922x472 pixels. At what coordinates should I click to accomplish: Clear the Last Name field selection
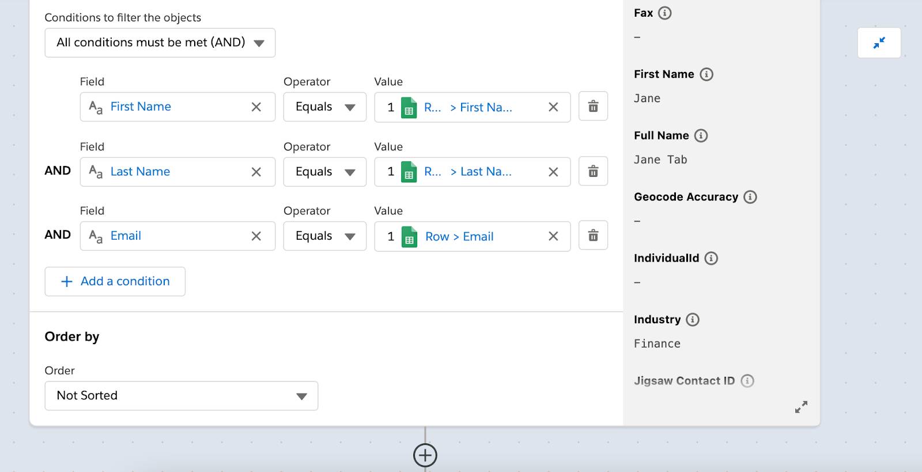[256, 172]
